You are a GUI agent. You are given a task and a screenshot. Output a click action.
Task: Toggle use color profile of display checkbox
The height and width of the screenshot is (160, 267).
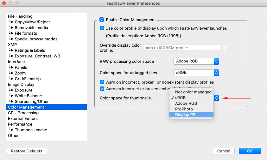[102, 28]
